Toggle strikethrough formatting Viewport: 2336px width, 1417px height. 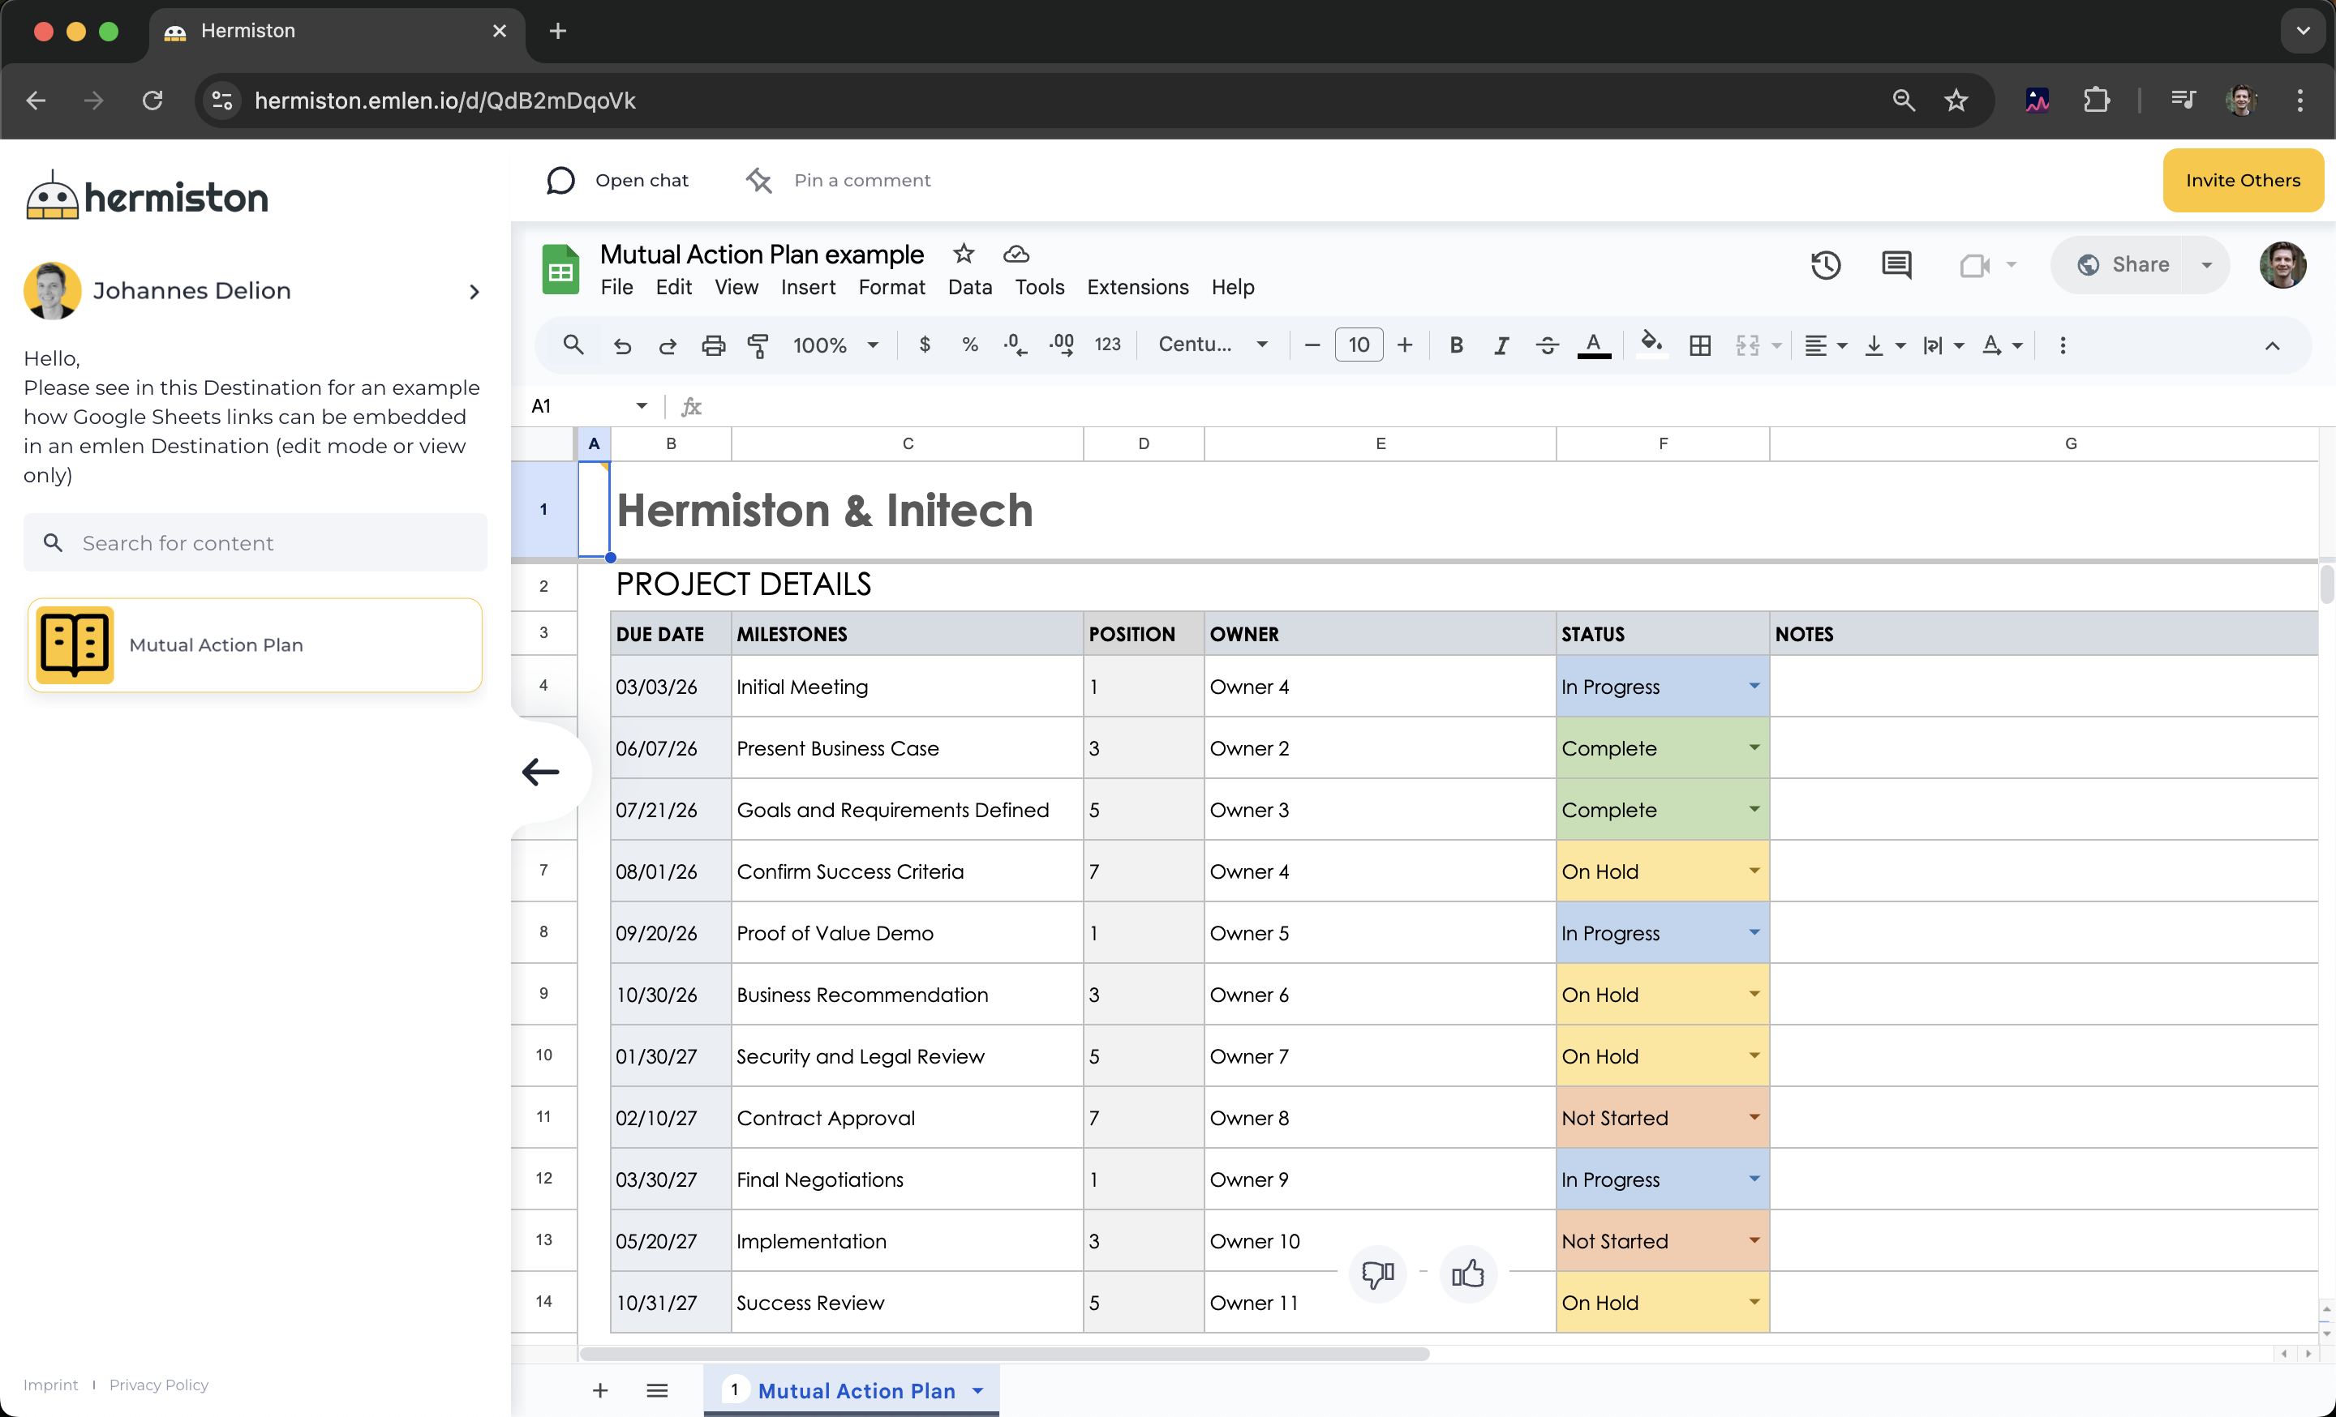tap(1546, 345)
